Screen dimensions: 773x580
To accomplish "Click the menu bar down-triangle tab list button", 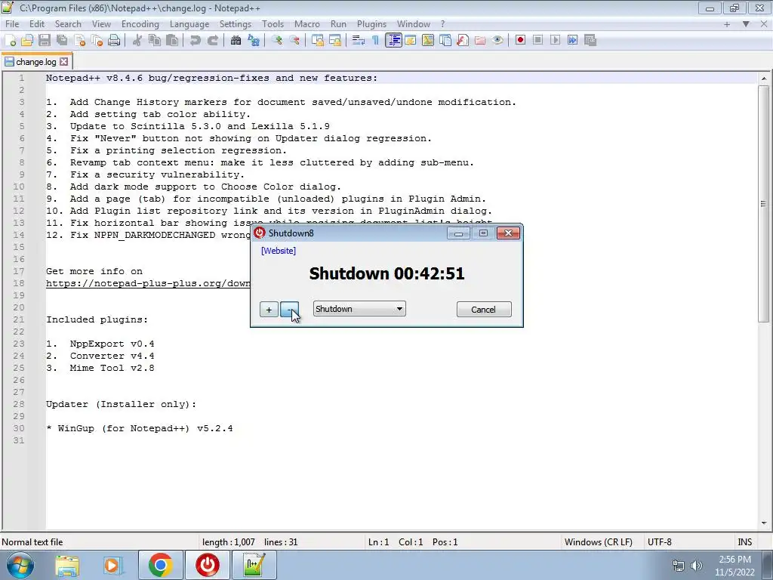I will point(746,23).
